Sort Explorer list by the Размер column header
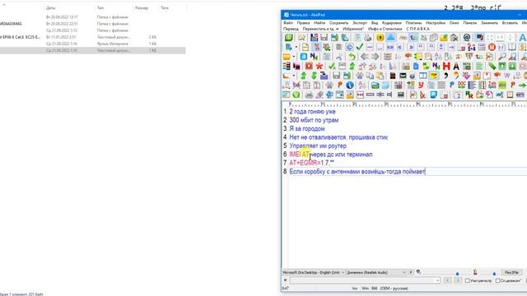Viewport: 527px width, 296px height. 142,7
